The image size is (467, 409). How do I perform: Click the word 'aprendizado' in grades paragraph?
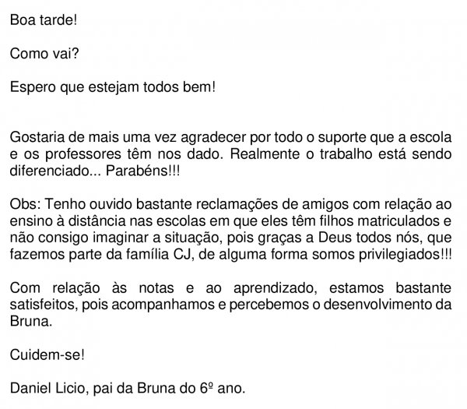(276, 289)
